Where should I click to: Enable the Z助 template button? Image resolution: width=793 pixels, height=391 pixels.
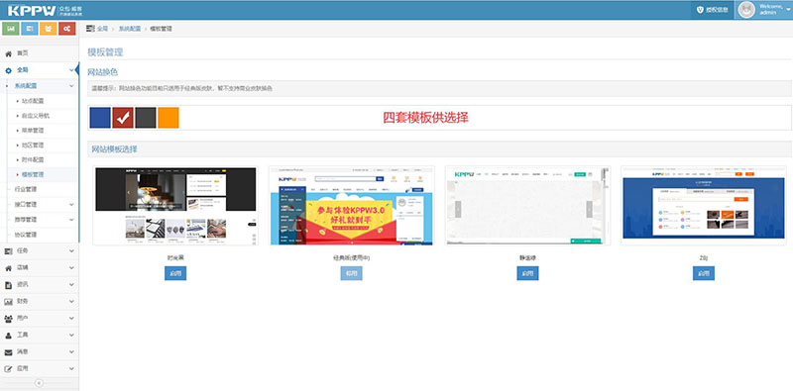(704, 273)
